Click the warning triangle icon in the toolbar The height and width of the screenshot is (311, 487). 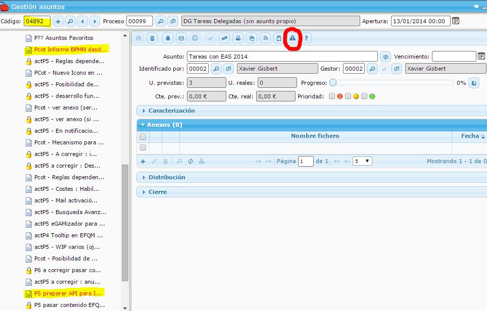[x=292, y=38]
